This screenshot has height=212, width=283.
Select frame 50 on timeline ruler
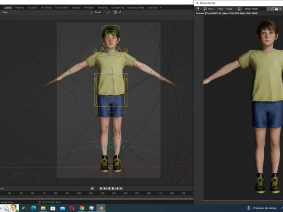(21, 193)
